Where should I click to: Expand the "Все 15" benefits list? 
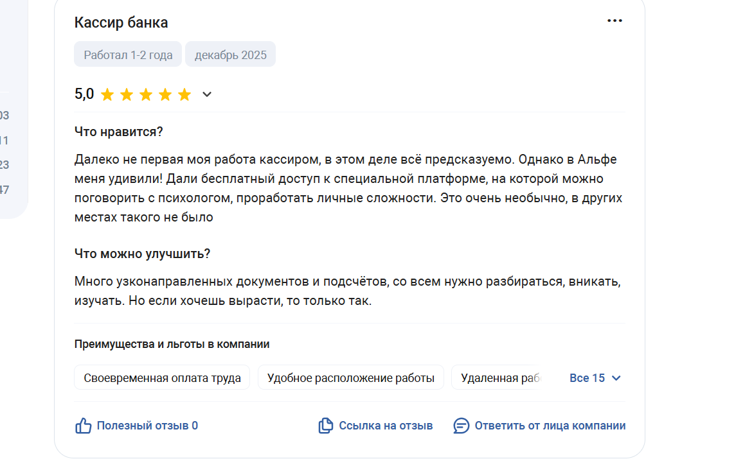tap(595, 378)
